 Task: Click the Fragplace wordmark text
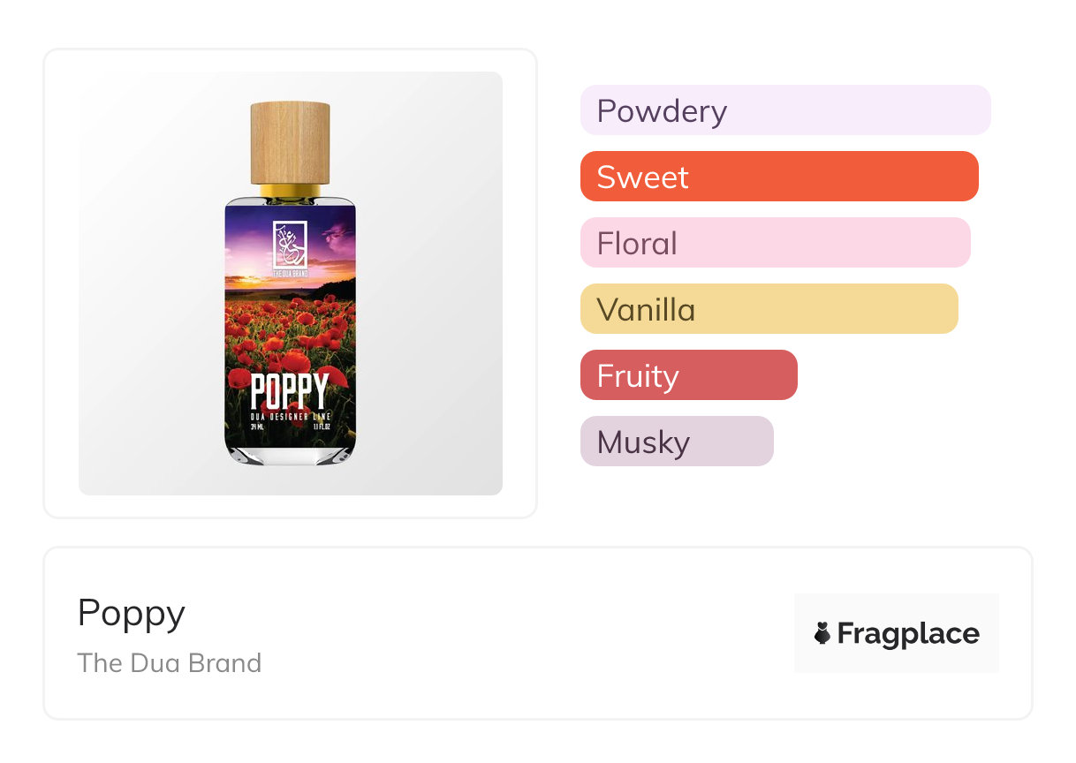(x=908, y=633)
